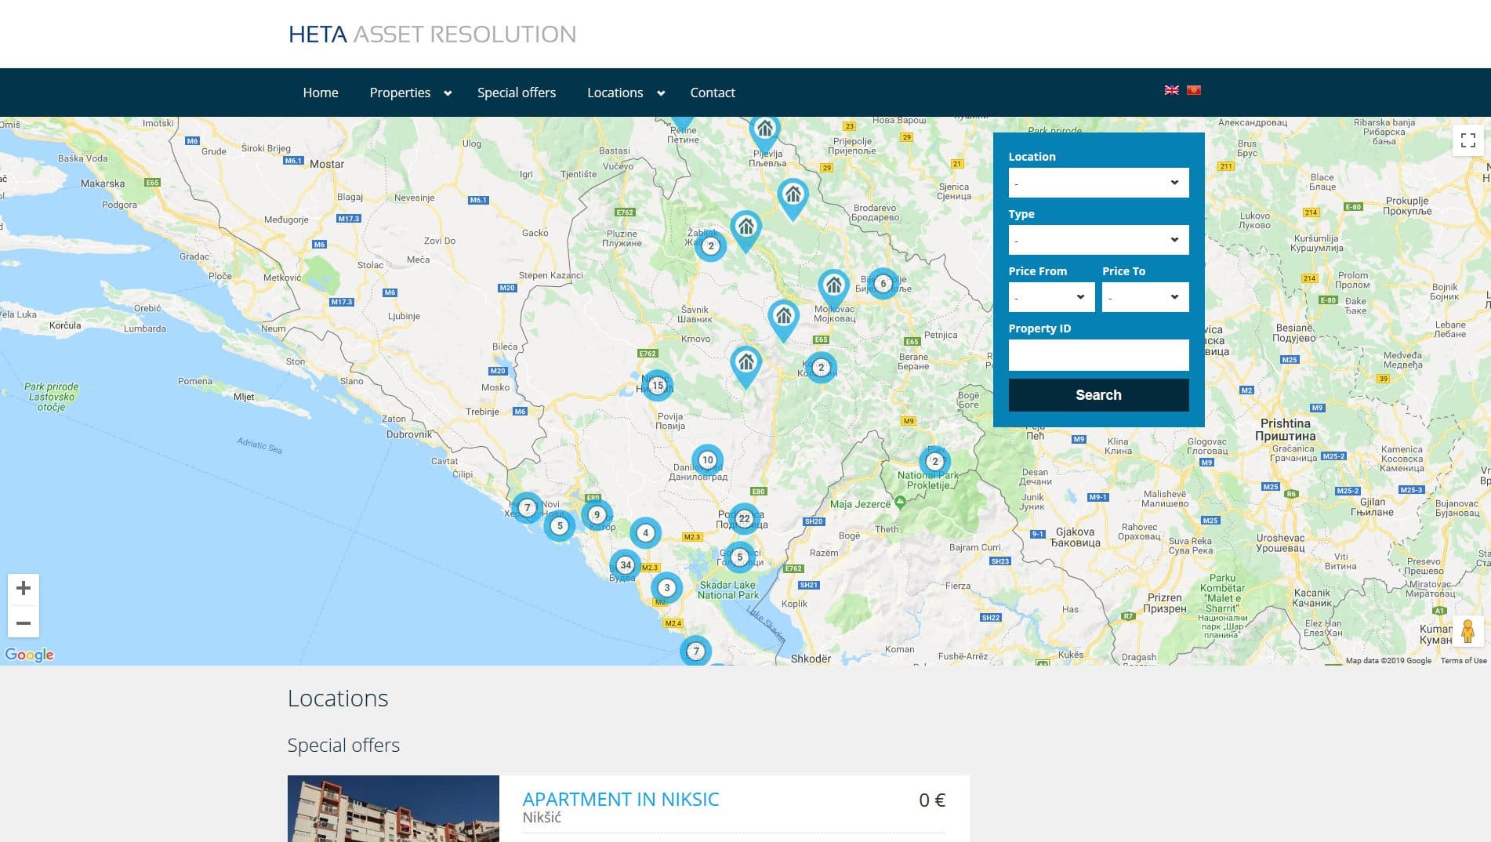
Task: Open cluster marker with 6 properties
Action: point(883,283)
